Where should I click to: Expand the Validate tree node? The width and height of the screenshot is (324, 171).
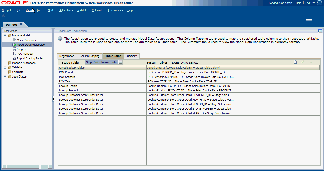(x=5, y=67)
